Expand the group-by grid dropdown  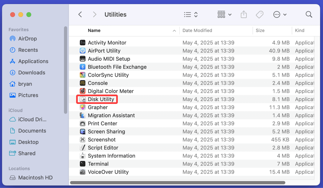tap(224, 15)
